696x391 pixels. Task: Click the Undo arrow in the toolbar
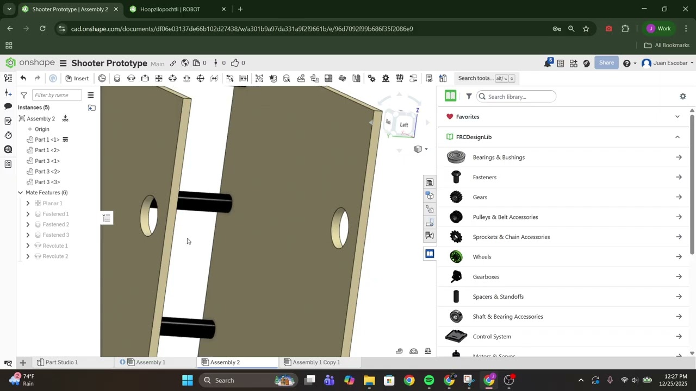tap(23, 78)
